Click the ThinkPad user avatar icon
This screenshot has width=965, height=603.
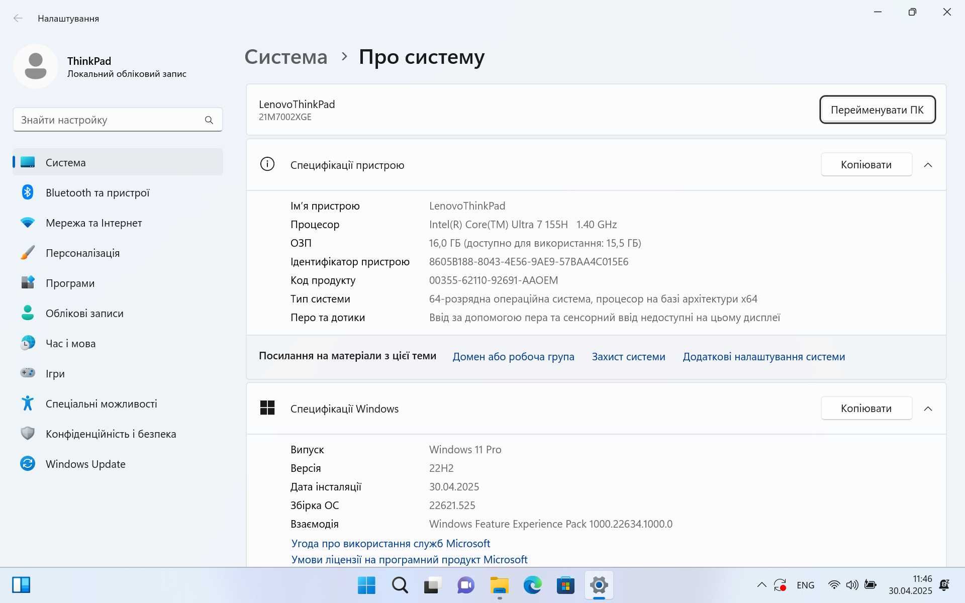coord(36,66)
